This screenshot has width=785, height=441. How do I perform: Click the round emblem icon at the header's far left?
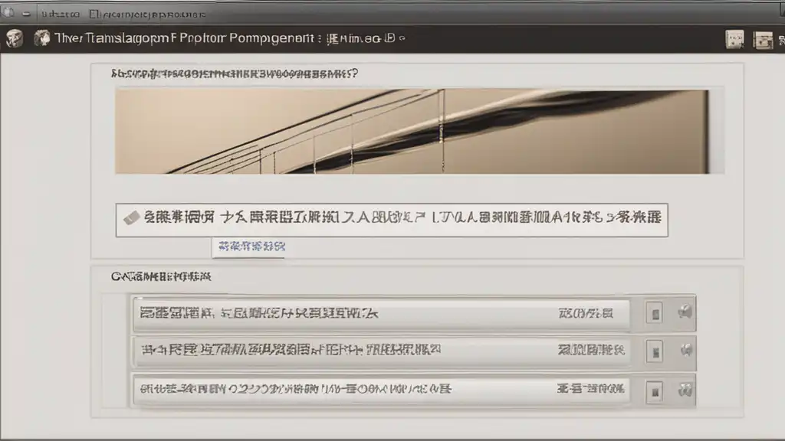pos(14,38)
